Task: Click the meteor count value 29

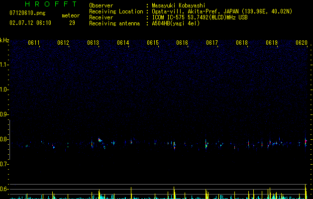Action: (x=72, y=23)
